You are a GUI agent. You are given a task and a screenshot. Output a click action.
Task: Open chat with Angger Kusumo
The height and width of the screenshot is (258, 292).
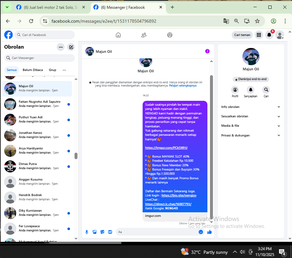coord(37,182)
